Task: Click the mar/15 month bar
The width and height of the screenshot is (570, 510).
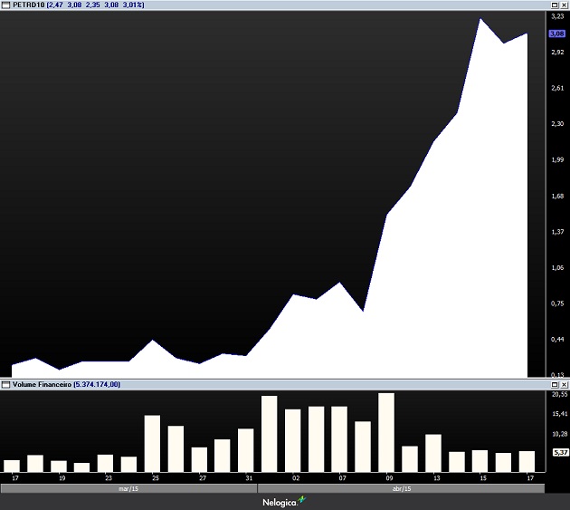Action: coord(128,488)
